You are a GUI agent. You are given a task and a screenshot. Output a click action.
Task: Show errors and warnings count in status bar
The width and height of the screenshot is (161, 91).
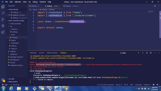5,85
